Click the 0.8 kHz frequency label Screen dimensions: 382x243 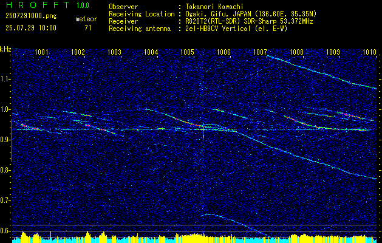5,170
